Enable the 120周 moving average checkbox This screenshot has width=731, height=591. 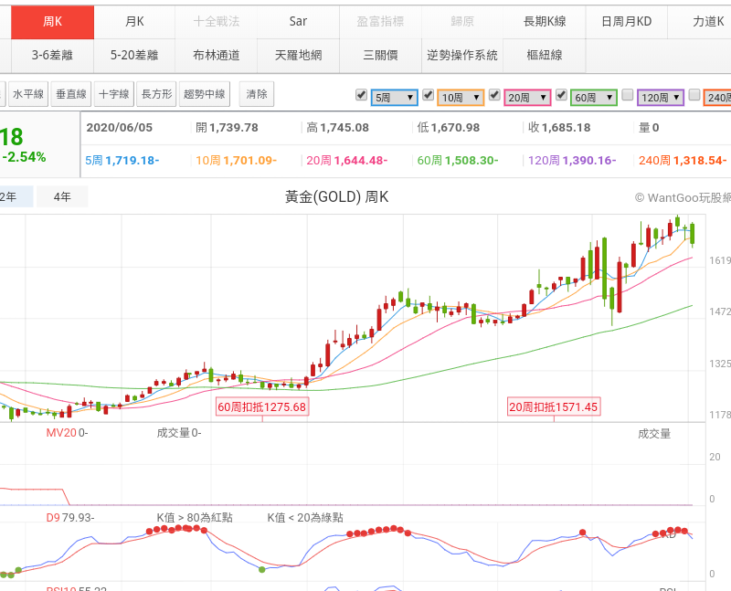pyautogui.click(x=628, y=95)
